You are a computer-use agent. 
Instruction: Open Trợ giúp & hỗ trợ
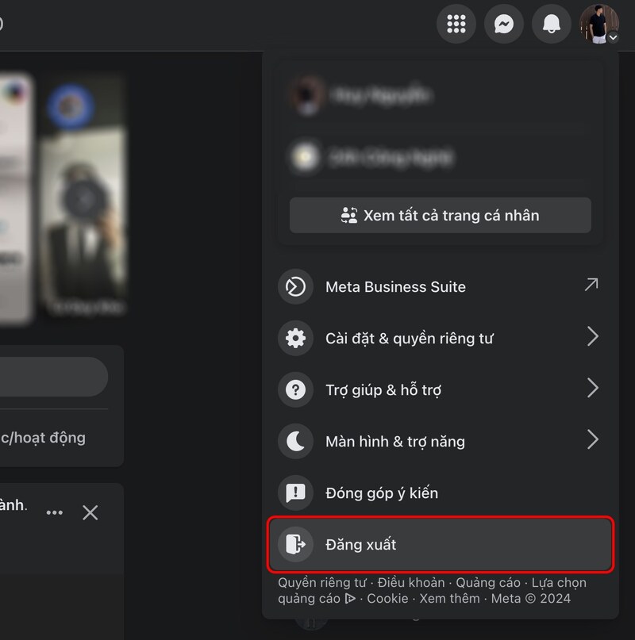(440, 389)
